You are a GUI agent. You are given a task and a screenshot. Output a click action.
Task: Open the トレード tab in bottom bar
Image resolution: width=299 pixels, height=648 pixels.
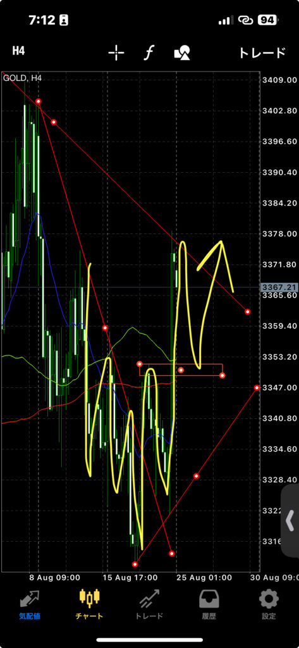pos(149,604)
